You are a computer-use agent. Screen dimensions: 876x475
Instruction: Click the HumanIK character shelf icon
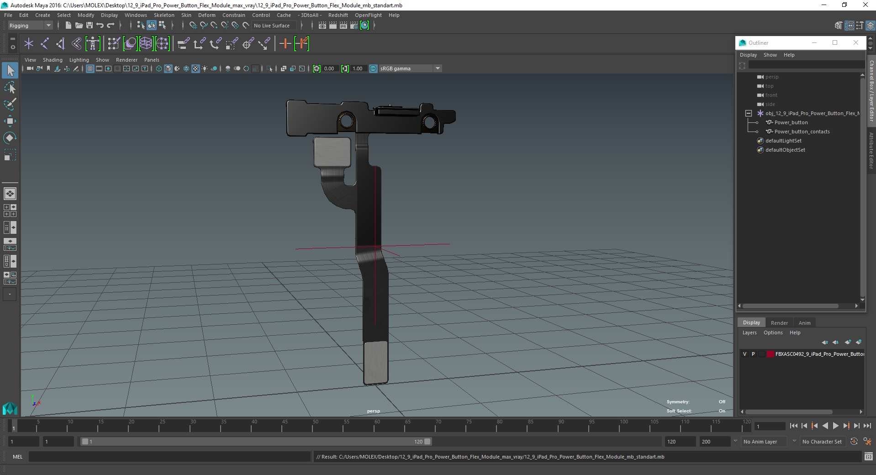click(x=93, y=44)
